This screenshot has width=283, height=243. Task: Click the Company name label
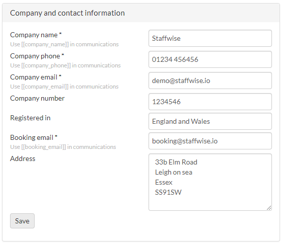(x=36, y=35)
